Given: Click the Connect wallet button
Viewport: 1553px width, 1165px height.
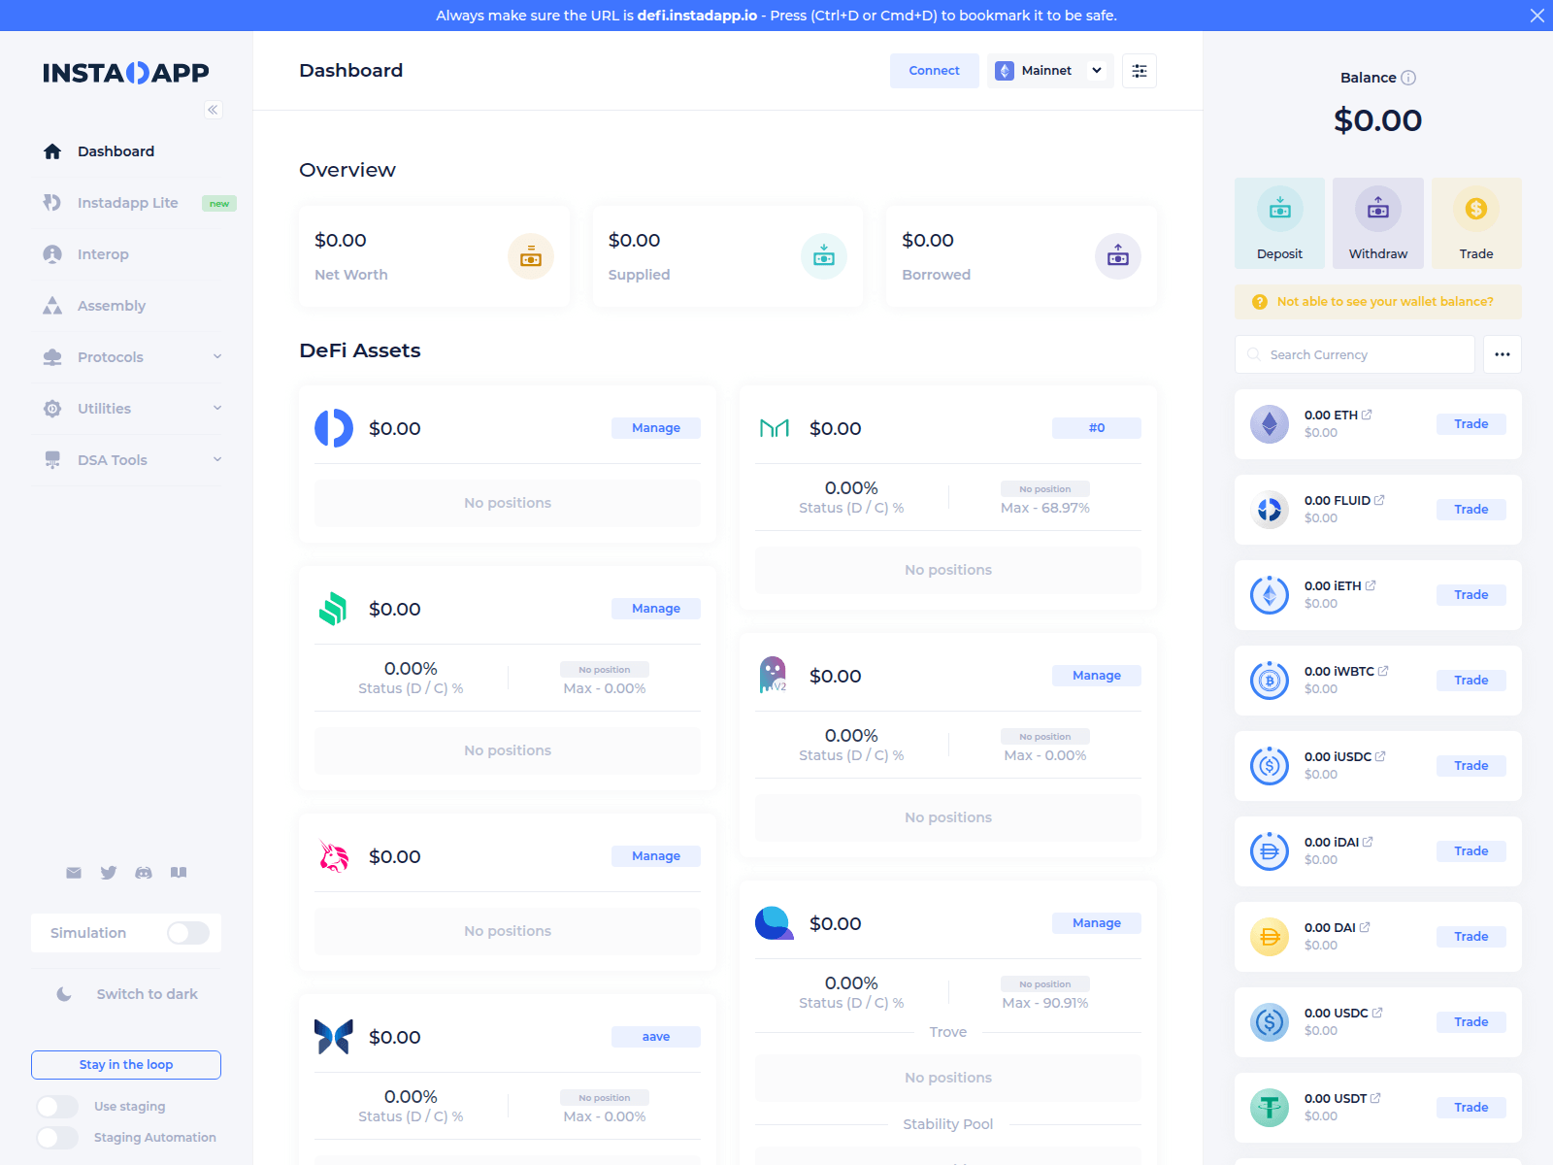Looking at the screenshot, I should pos(934,71).
